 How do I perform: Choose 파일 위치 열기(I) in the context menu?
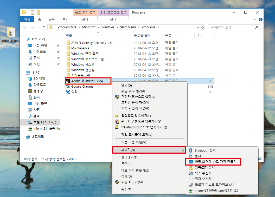[149, 91]
